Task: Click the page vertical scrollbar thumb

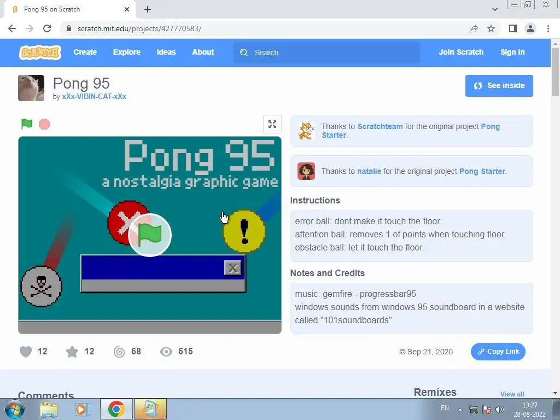Action: tap(555, 72)
